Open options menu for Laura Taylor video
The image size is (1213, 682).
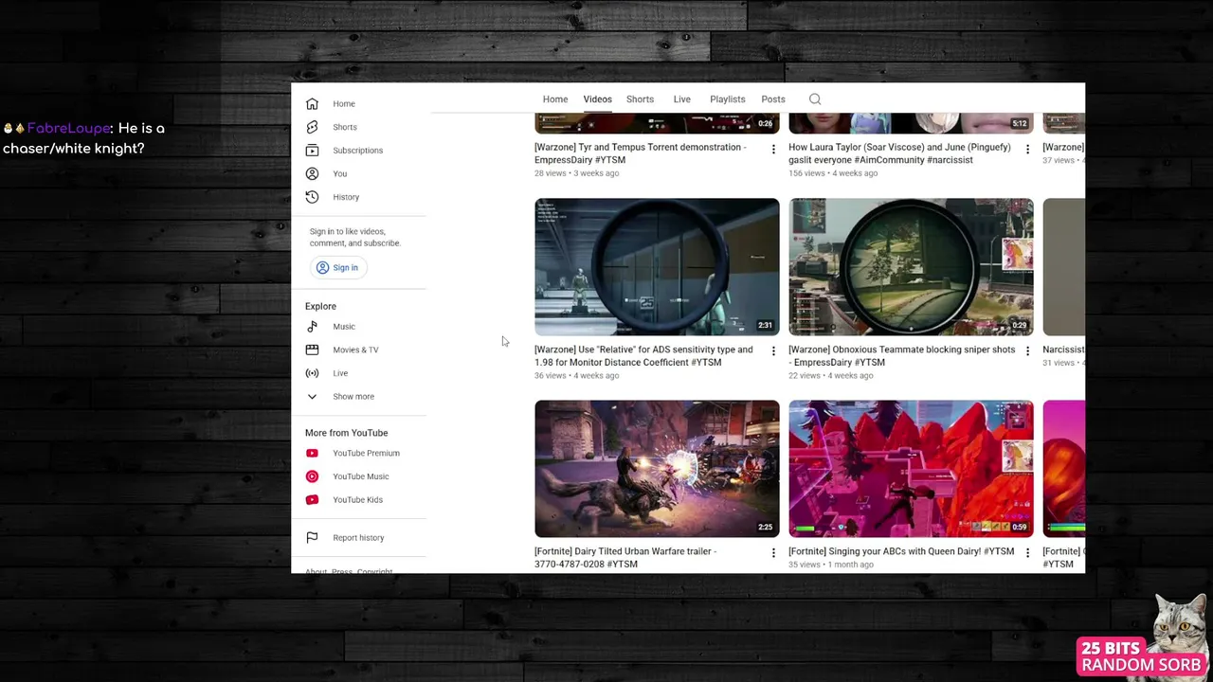tap(1027, 150)
